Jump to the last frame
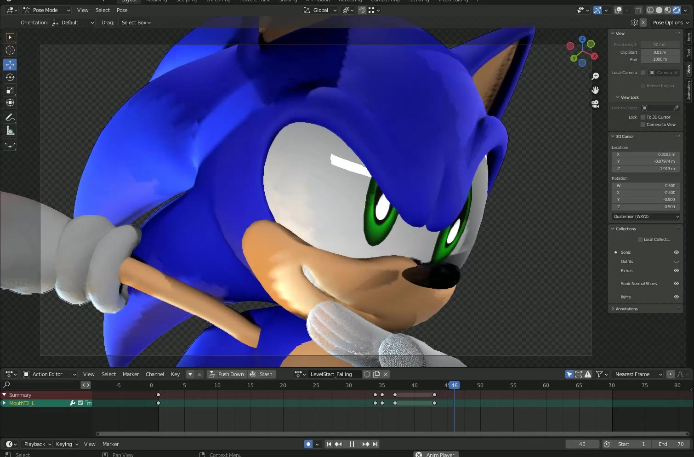 (375, 444)
